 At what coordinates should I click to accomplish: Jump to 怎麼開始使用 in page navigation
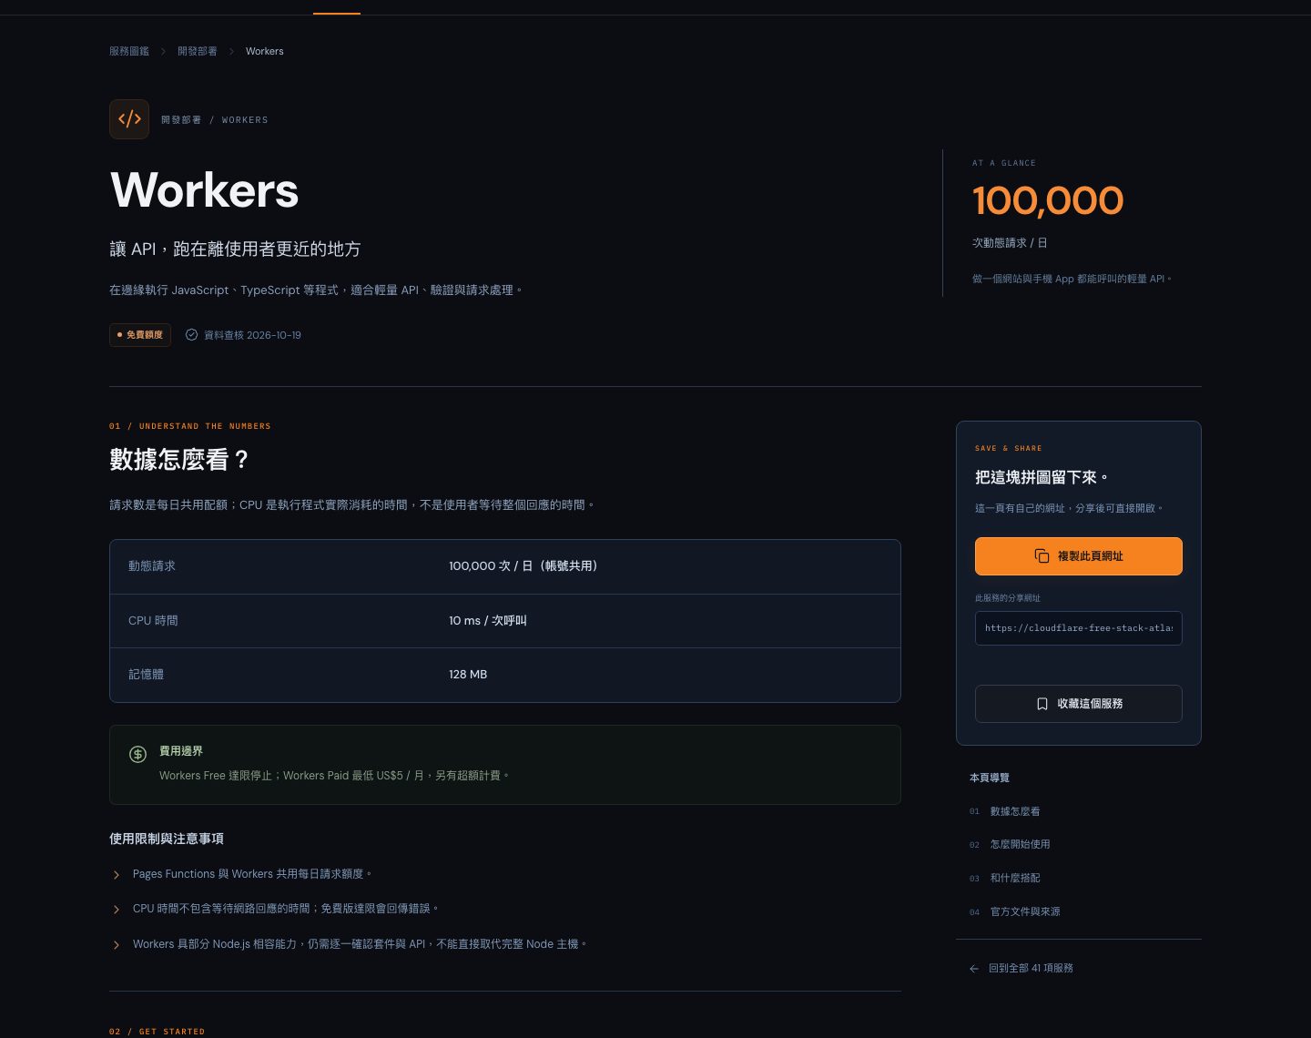1020,844
